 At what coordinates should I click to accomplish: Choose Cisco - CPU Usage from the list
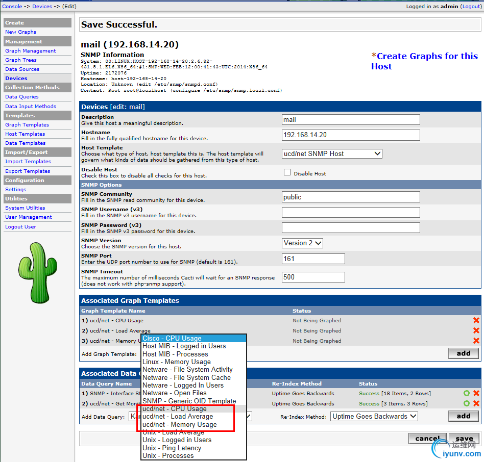coord(194,338)
